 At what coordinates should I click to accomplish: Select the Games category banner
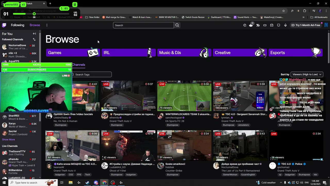pos(73,52)
